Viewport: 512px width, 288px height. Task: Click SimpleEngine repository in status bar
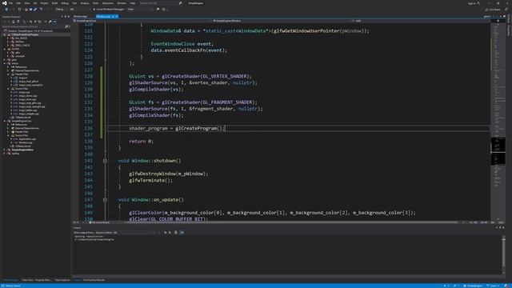tap(473, 286)
